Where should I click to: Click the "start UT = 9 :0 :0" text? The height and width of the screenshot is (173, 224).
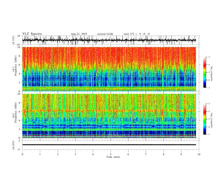pos(137,34)
